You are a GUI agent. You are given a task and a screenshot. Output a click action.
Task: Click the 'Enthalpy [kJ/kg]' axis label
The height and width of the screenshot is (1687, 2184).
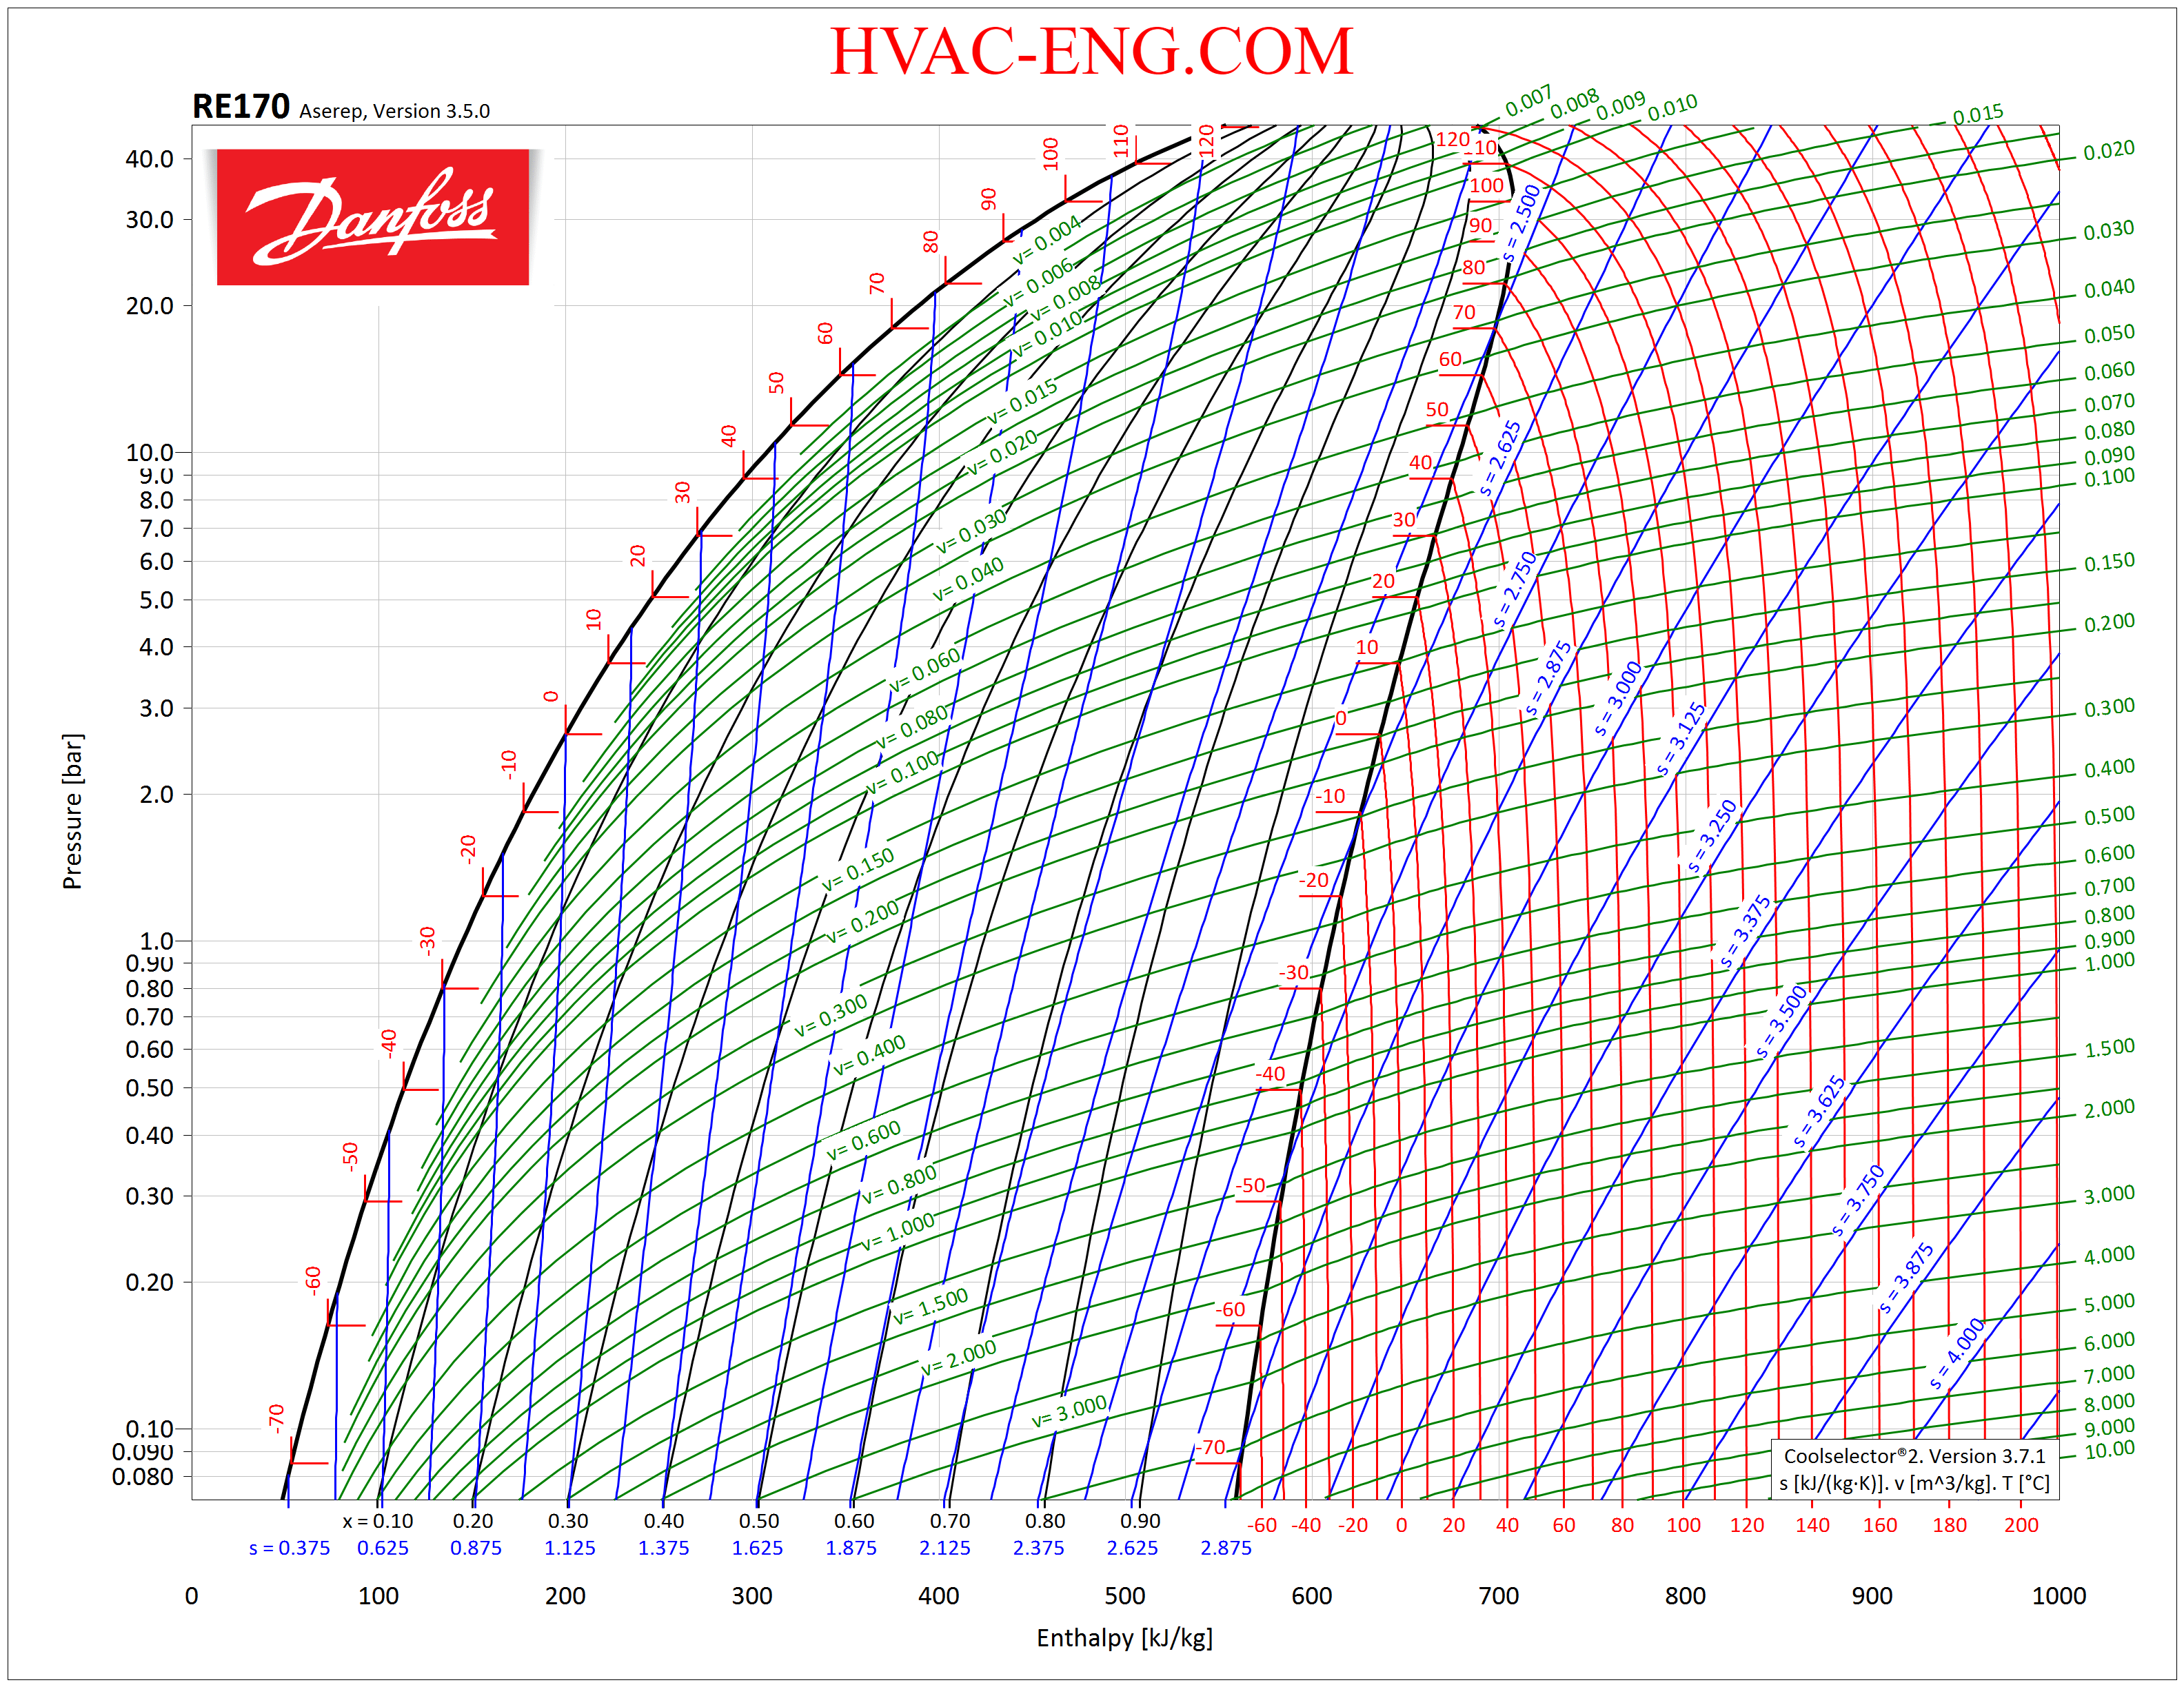1124,1637
